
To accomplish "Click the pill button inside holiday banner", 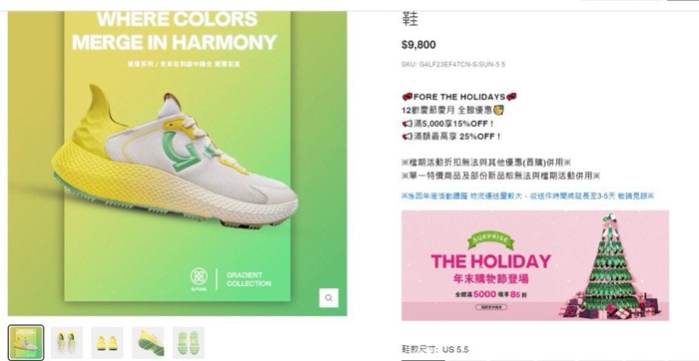I will click(x=491, y=307).
